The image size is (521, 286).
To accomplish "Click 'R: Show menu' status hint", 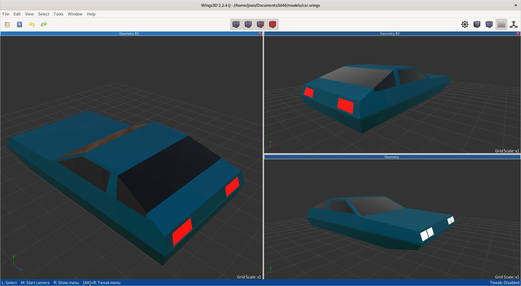I will [66, 283].
